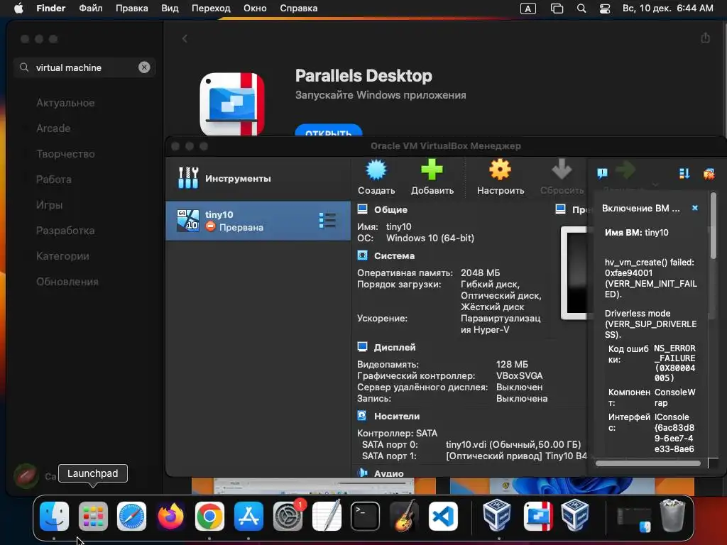Click the notification sort order icon
The height and width of the screenshot is (545, 727).
click(684, 173)
